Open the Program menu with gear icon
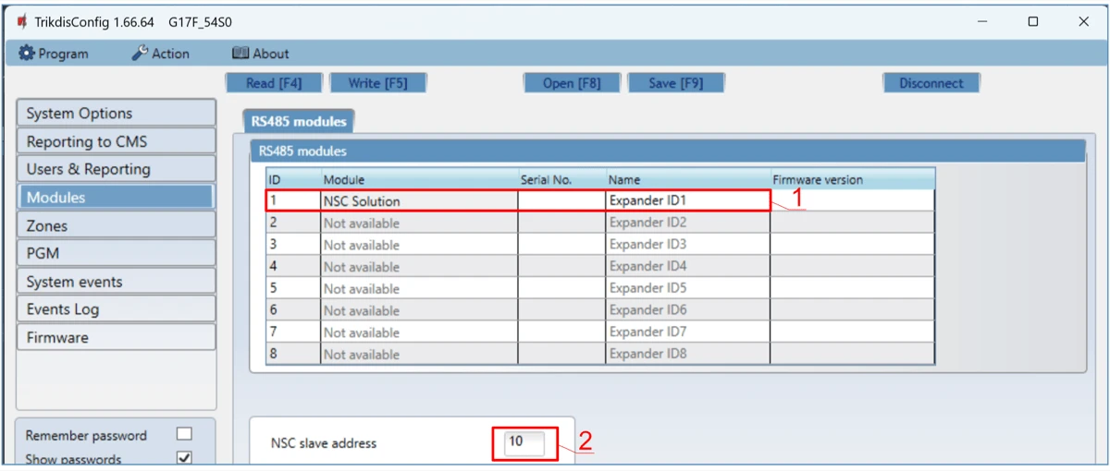Viewport: 1110px width, 471px height. click(54, 54)
